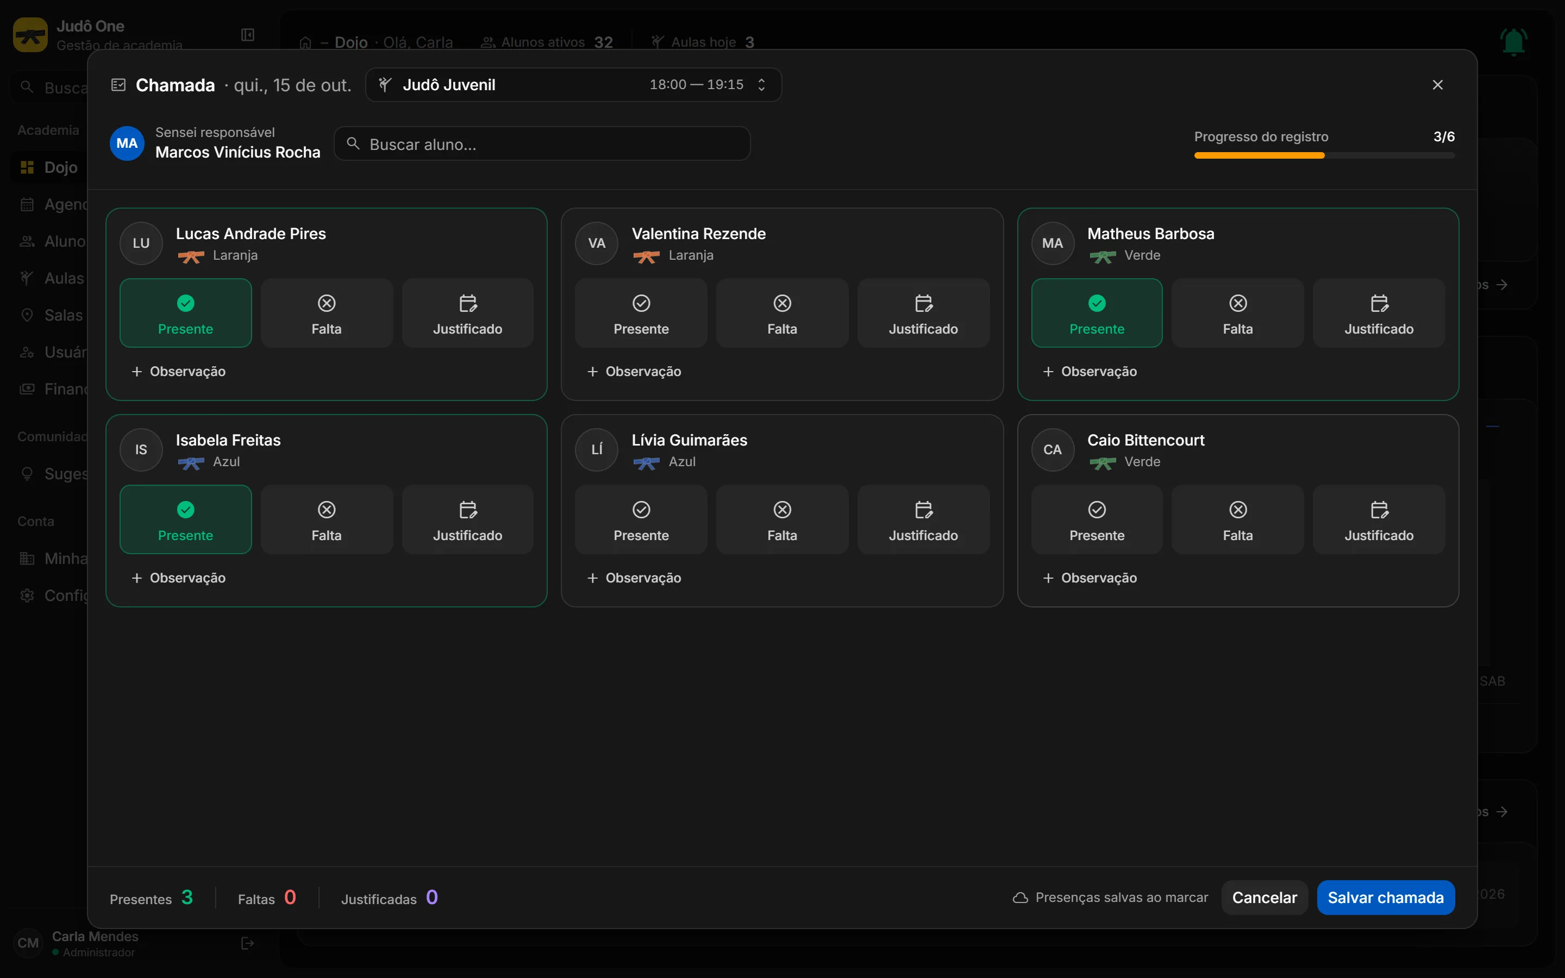Mark Lucas Andrade Pires as Falta

(327, 313)
